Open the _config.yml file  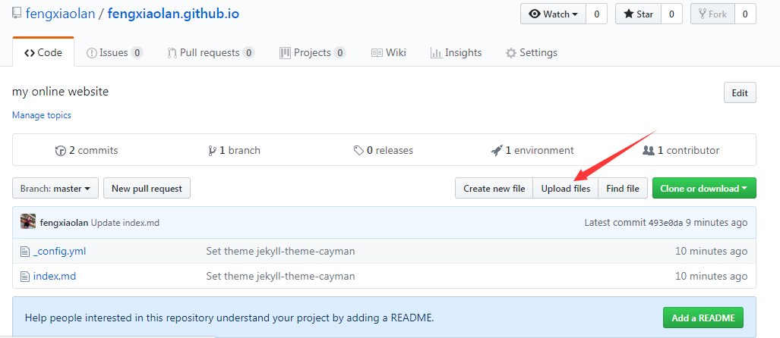click(x=60, y=251)
